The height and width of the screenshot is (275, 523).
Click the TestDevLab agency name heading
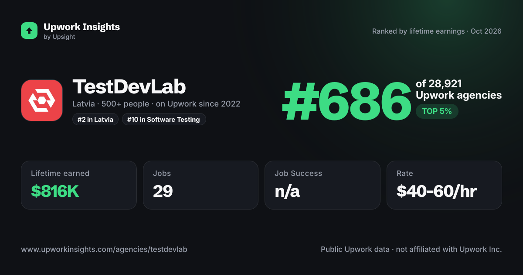(x=129, y=87)
